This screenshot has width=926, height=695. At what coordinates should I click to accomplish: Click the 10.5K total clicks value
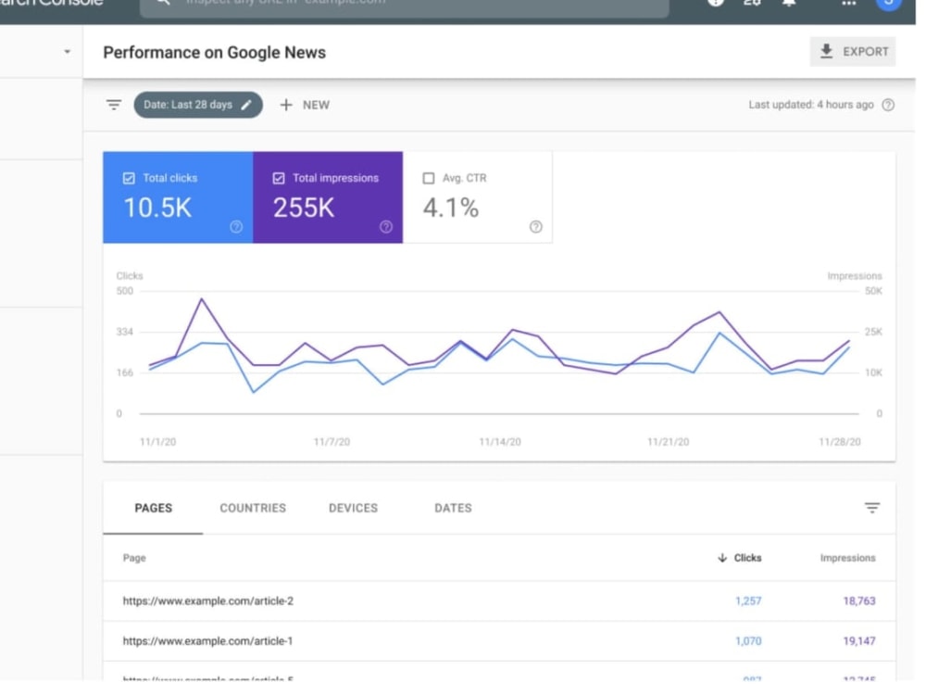157,208
